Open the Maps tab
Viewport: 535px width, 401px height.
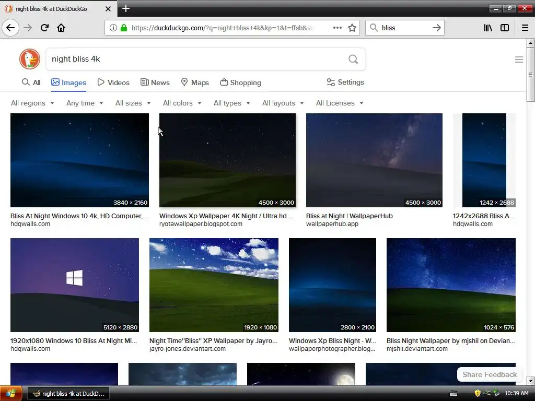195,82
